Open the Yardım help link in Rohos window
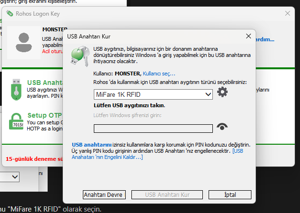This screenshot has width=300, height=213. (x=265, y=39)
